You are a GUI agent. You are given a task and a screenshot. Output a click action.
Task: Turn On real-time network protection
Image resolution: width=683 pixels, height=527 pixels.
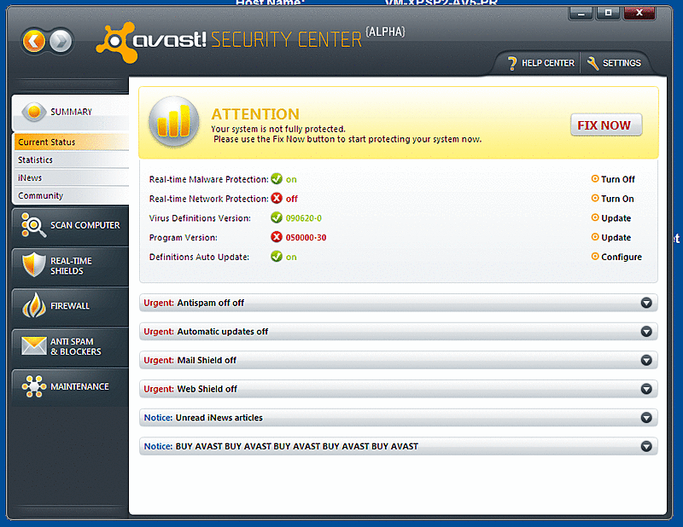617,199
